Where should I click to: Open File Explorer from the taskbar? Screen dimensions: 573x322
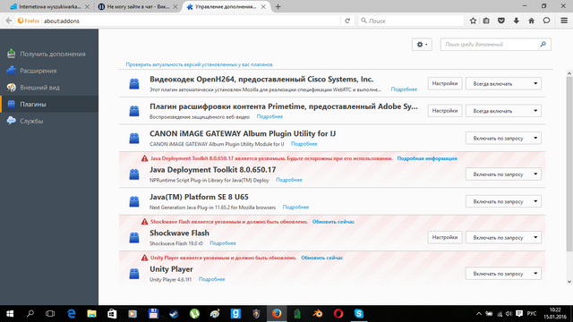[91, 314]
